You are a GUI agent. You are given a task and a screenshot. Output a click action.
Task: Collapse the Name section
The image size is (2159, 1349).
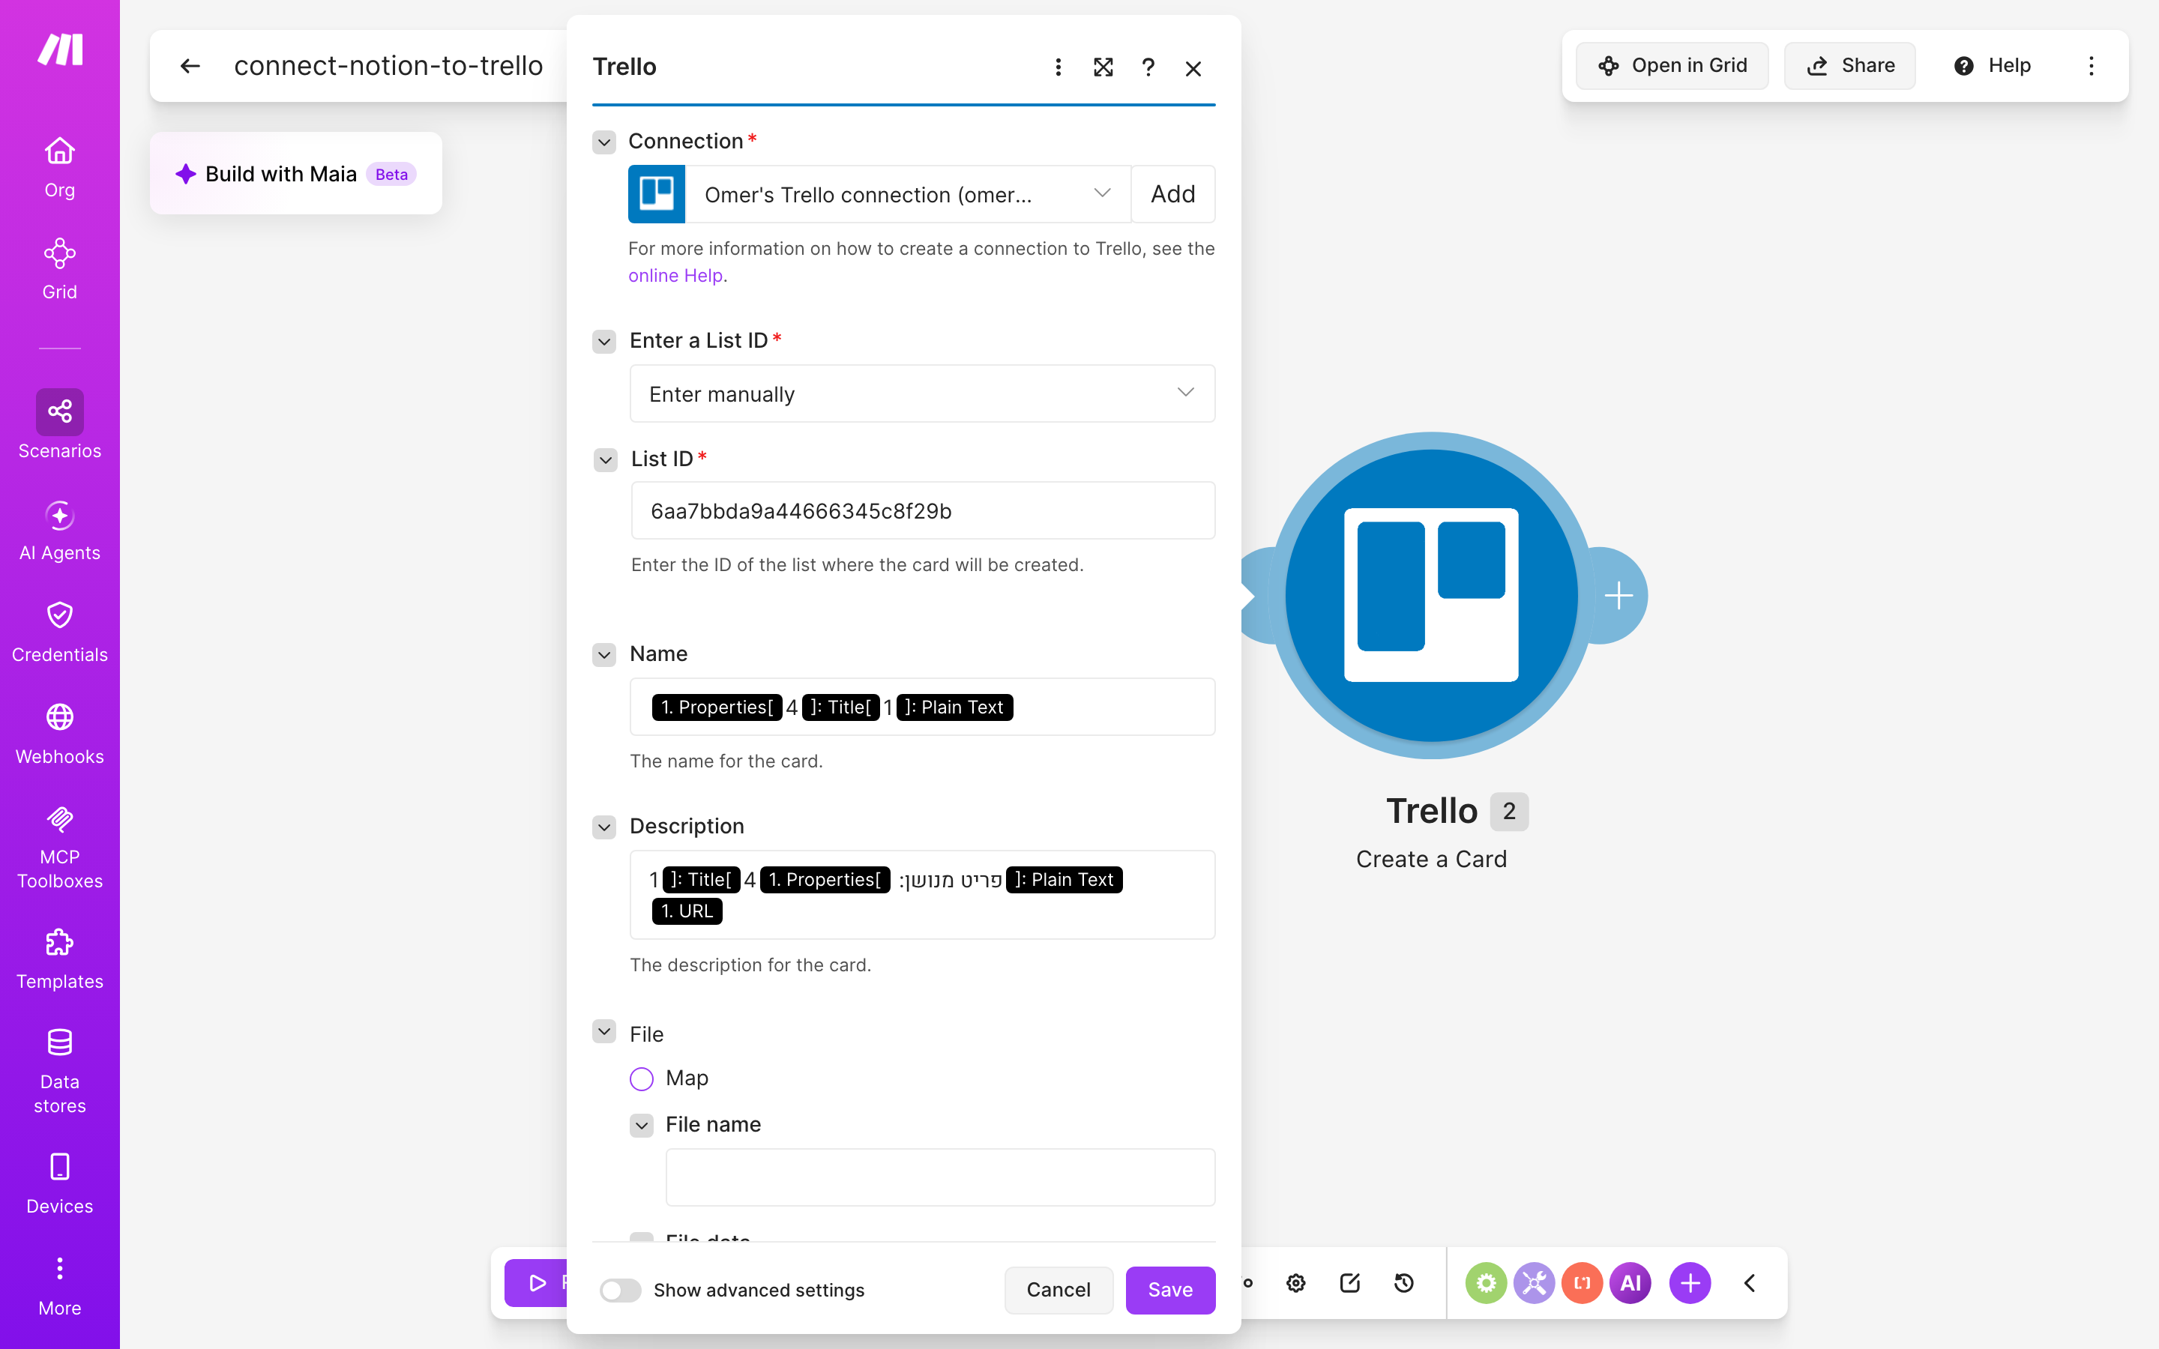point(604,655)
